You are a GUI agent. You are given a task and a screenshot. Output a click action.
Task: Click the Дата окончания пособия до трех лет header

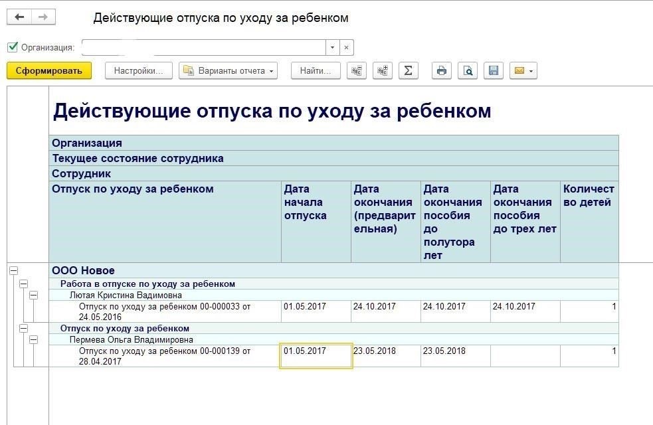pos(525,222)
